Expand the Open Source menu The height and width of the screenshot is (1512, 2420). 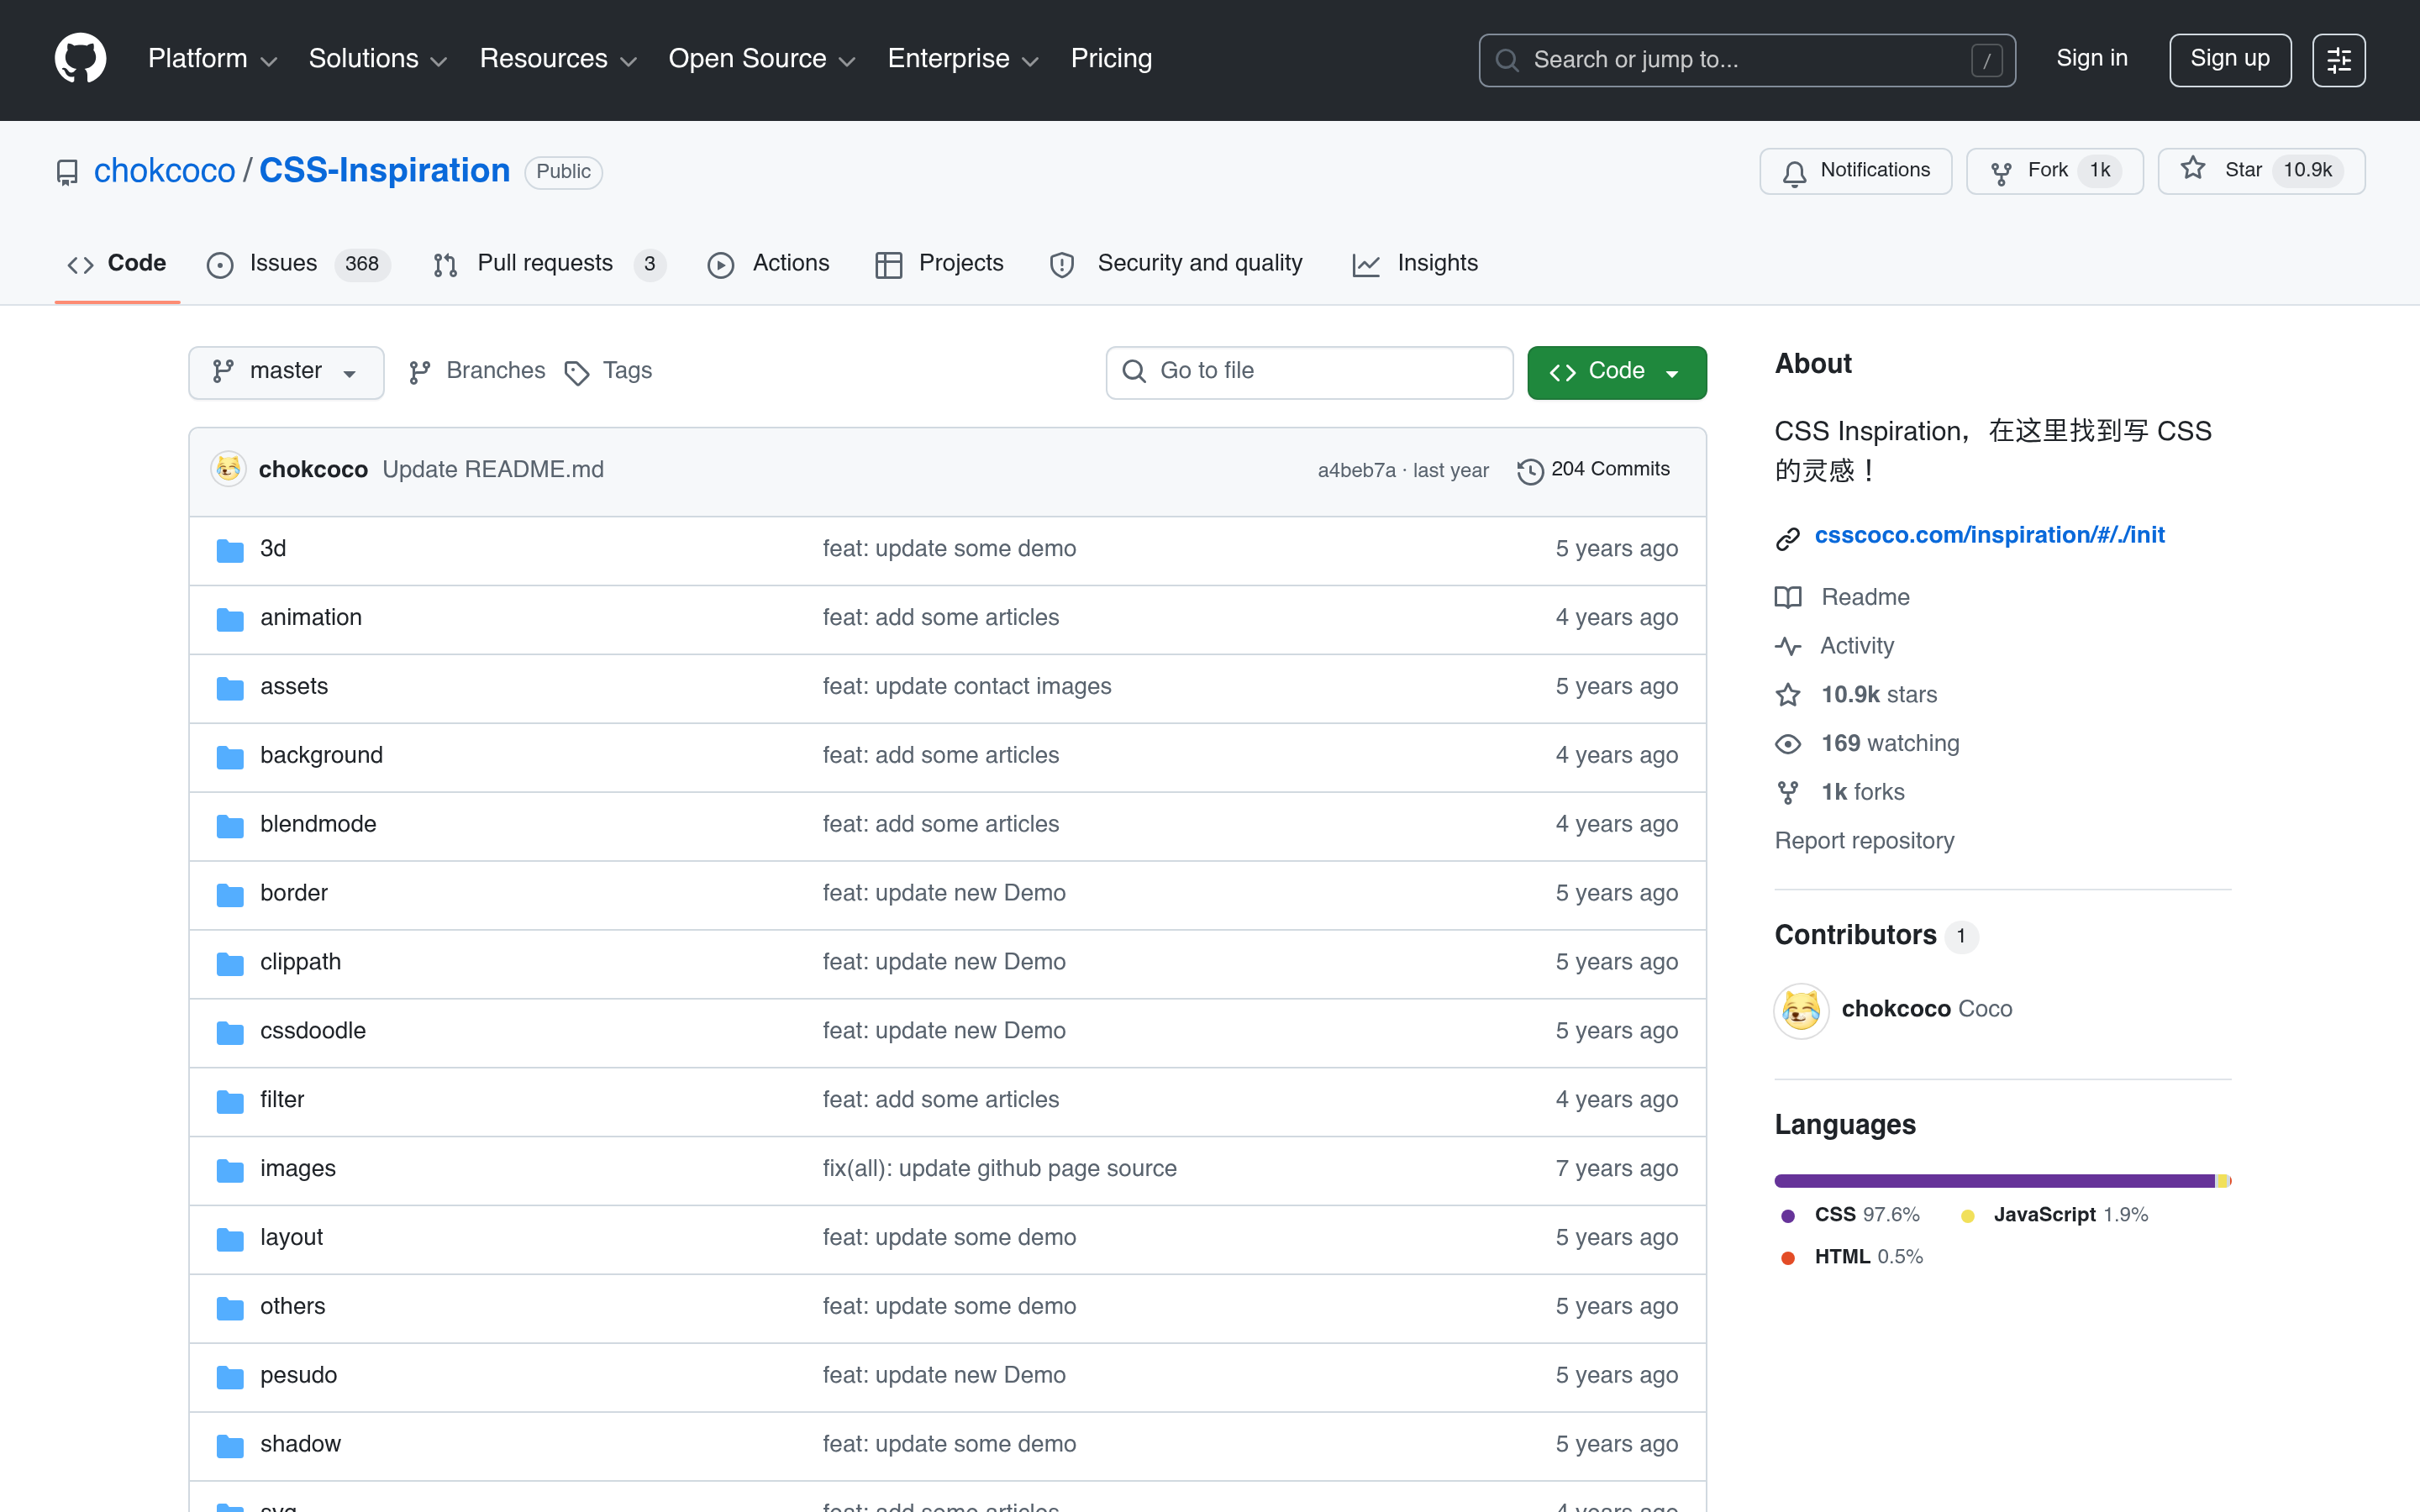click(762, 59)
